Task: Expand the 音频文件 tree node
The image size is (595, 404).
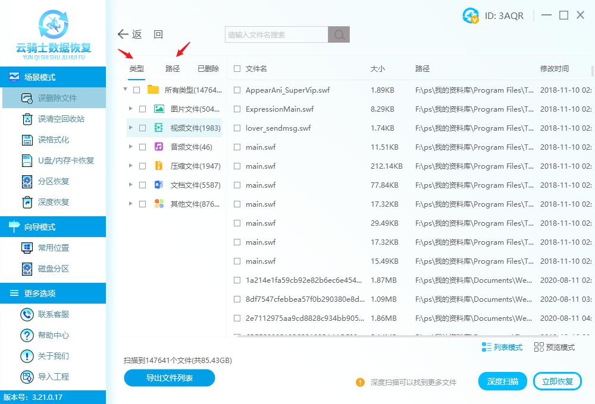Action: coord(130,147)
